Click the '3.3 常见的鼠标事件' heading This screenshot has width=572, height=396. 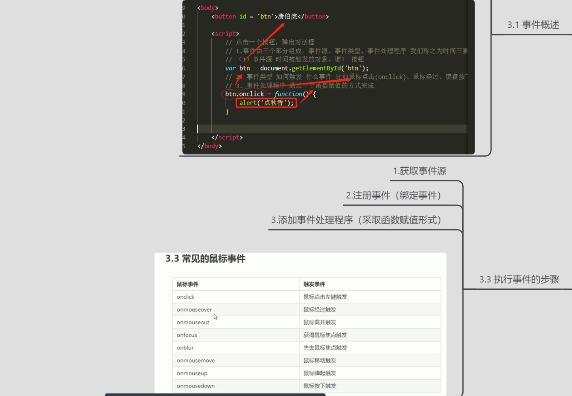(x=205, y=259)
